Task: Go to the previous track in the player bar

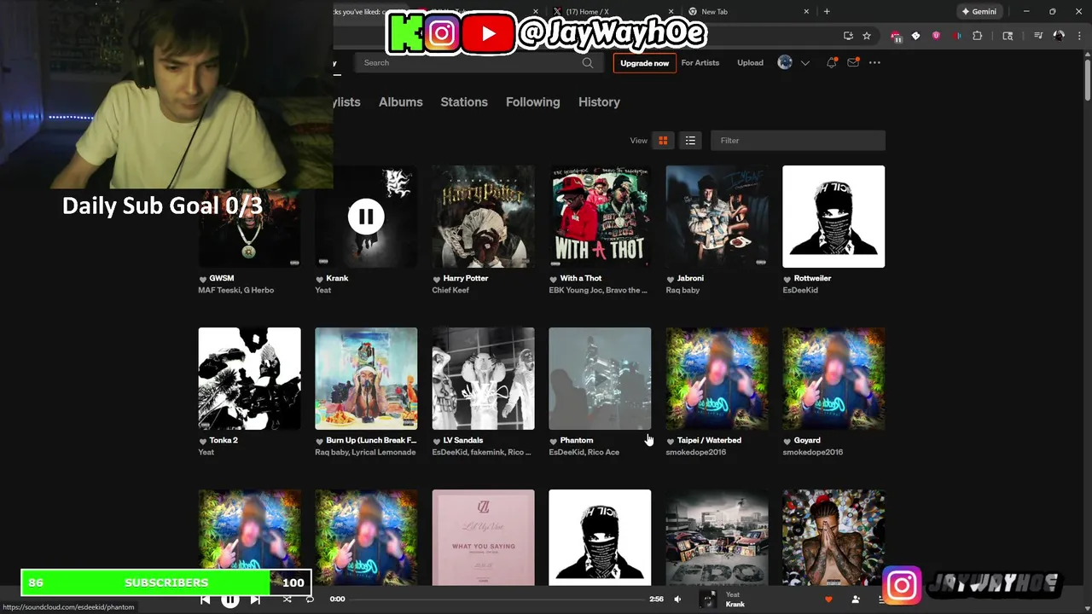Action: click(206, 600)
